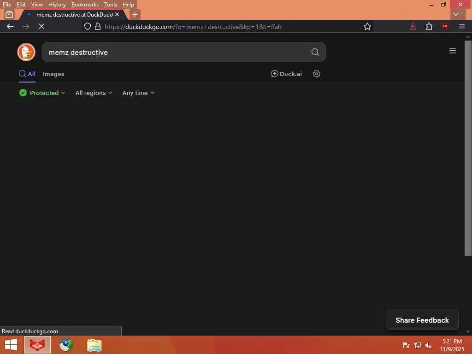Open the extensions puzzle icon
This screenshot has width=472, height=354.
click(429, 26)
